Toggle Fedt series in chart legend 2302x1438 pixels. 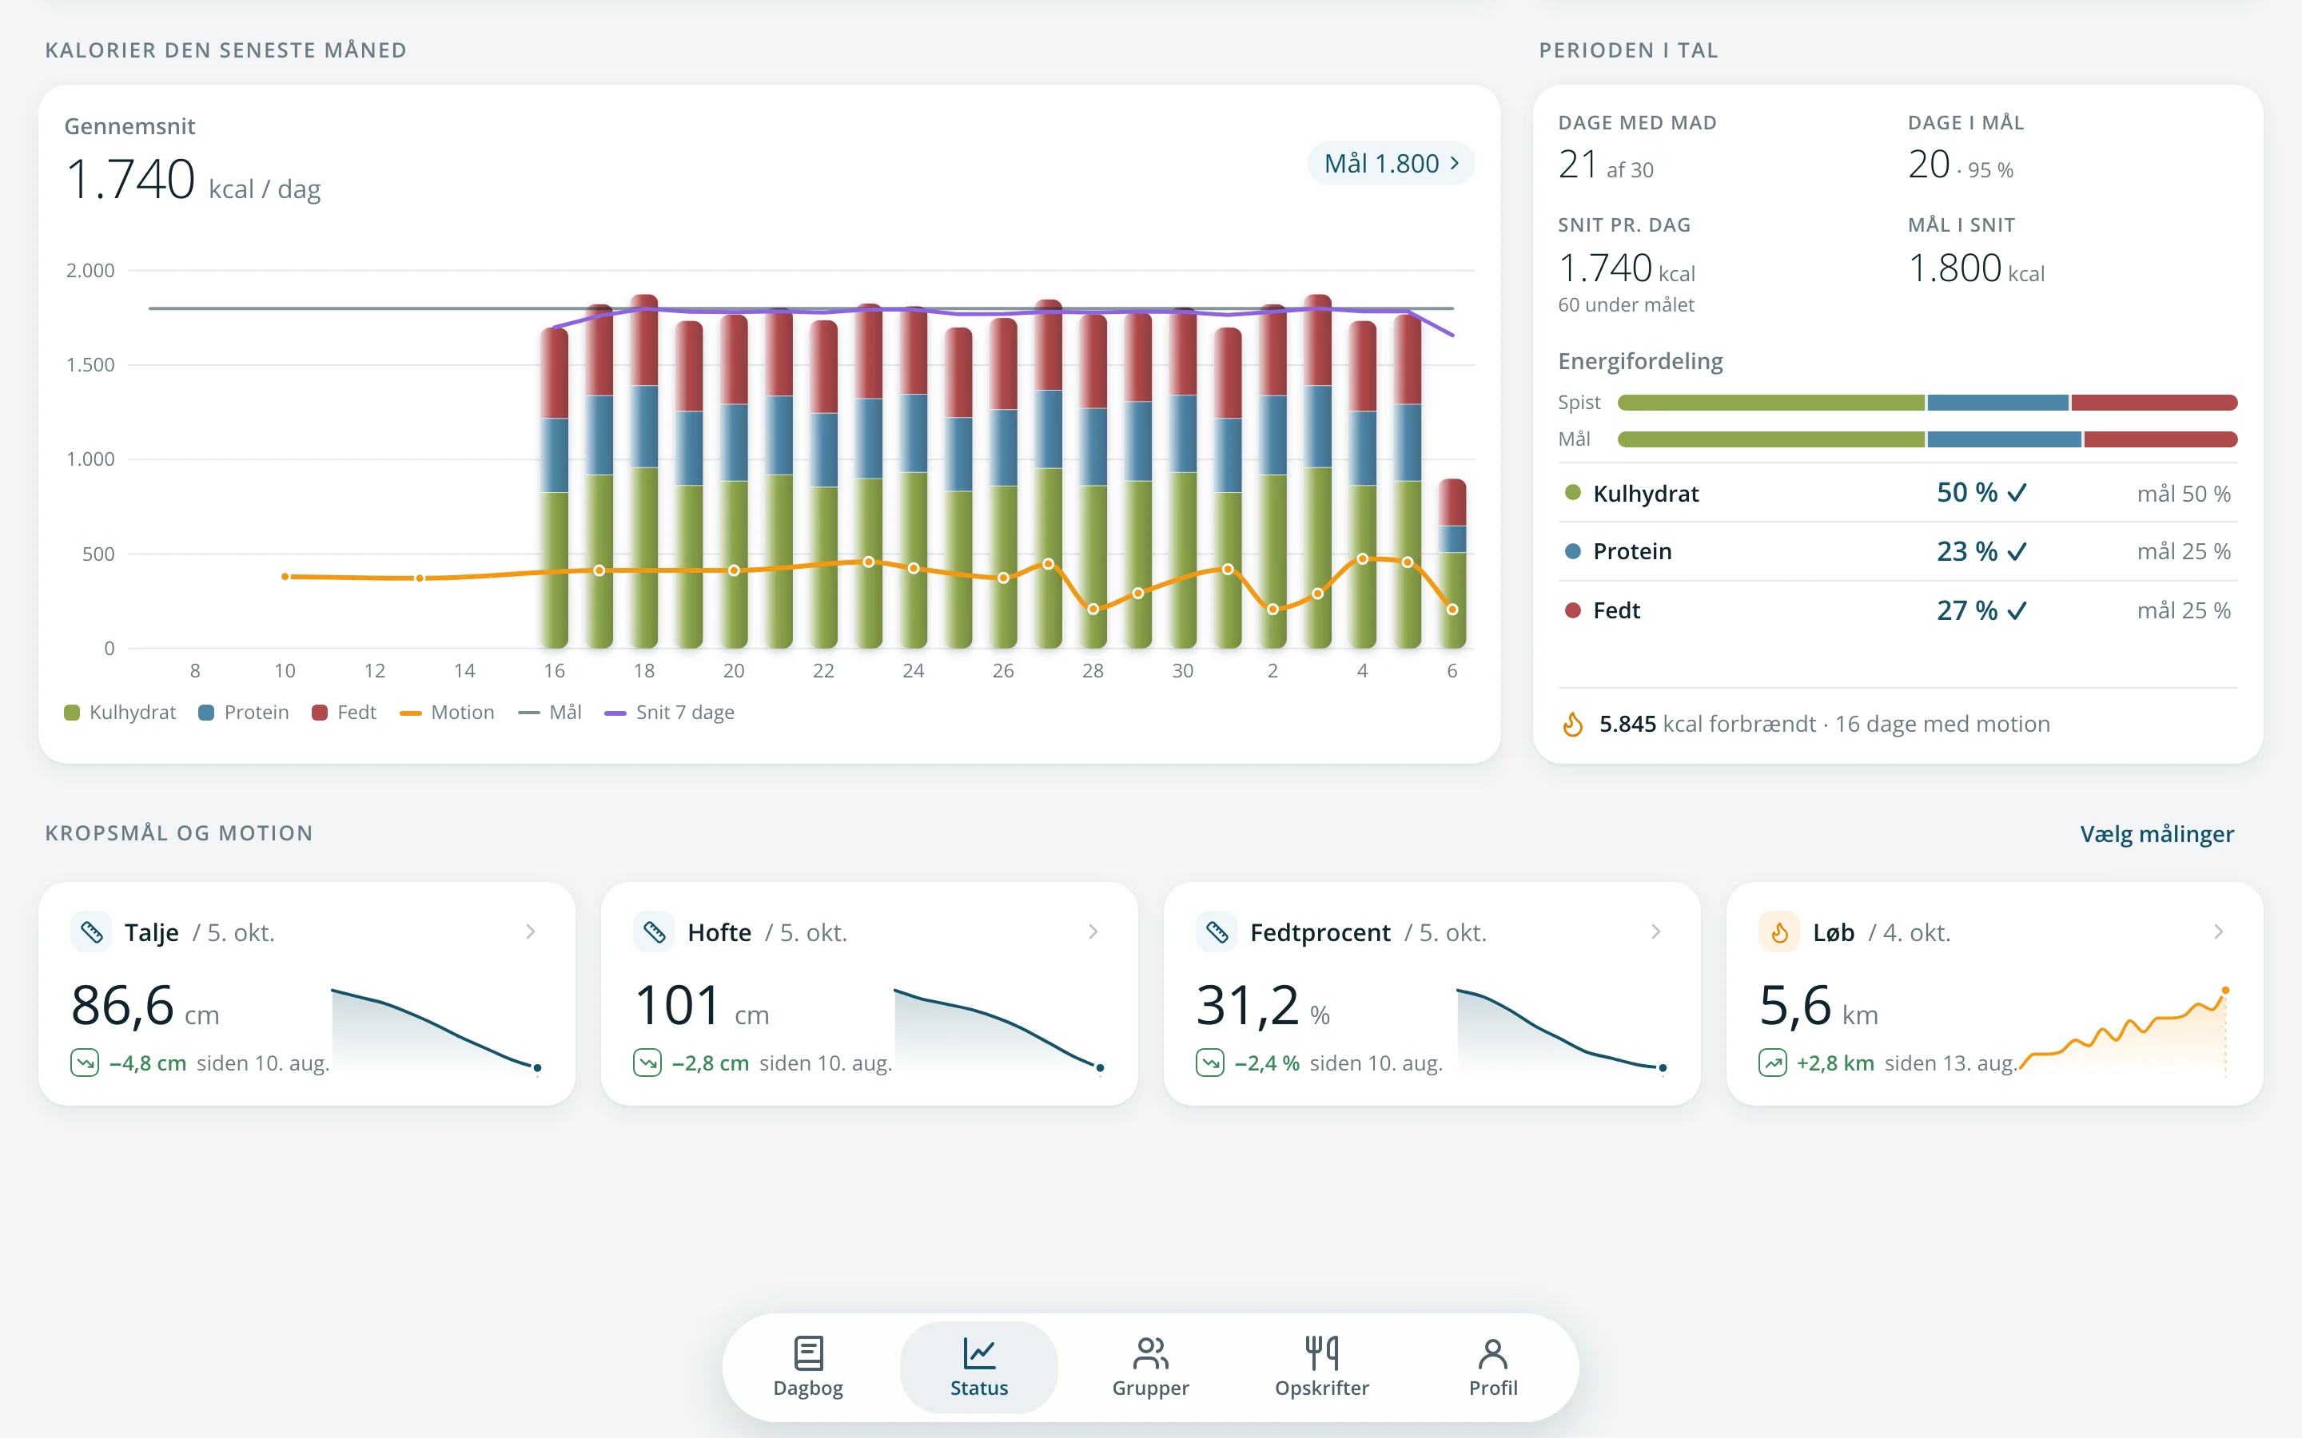click(345, 713)
